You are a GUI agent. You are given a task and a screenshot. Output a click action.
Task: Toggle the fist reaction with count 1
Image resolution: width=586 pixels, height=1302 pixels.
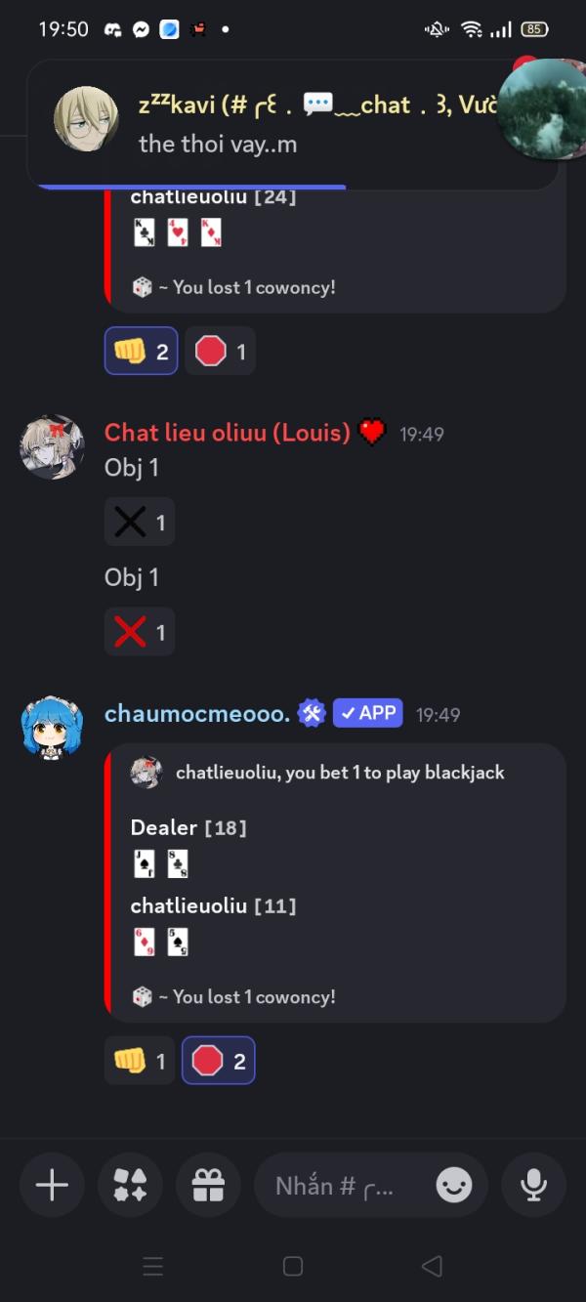pos(140,1061)
